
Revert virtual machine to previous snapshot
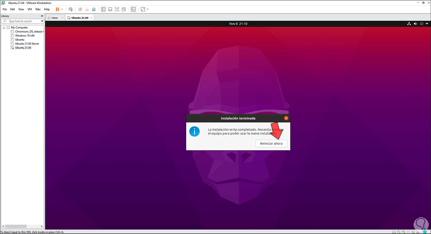pos(87,9)
